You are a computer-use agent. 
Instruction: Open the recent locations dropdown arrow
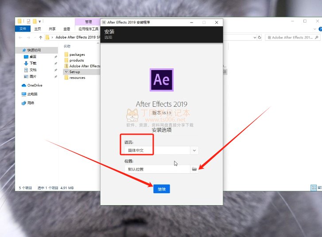[x=35, y=37]
